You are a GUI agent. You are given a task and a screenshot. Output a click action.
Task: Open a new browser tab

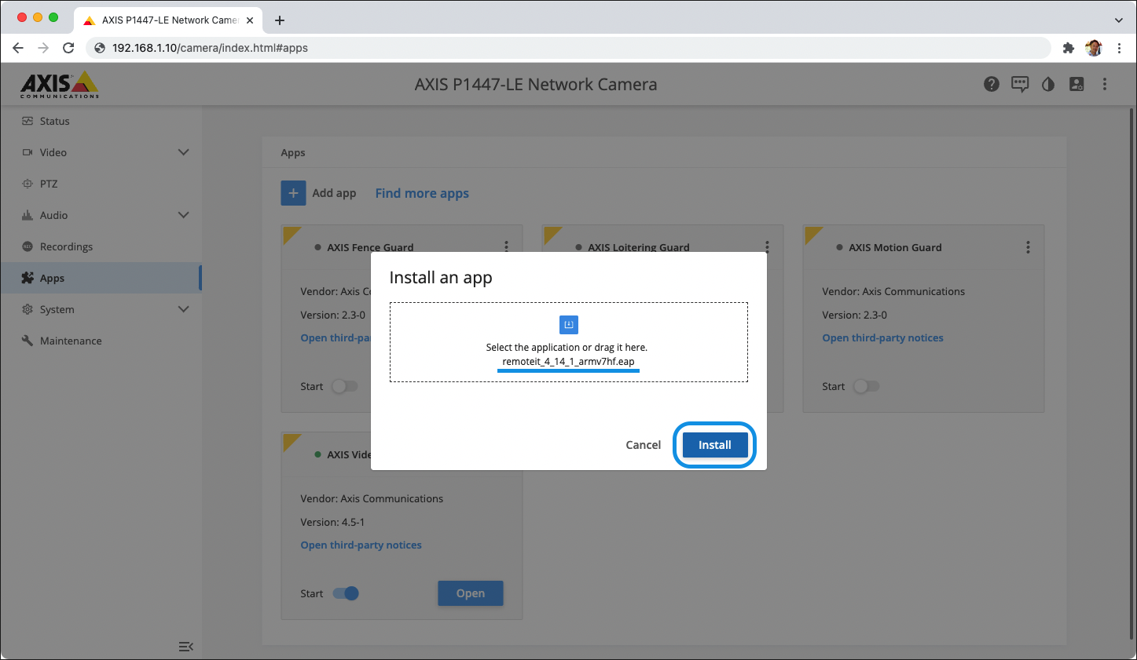(280, 20)
